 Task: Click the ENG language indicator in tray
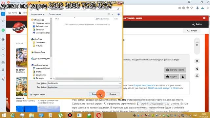[195, 115]
